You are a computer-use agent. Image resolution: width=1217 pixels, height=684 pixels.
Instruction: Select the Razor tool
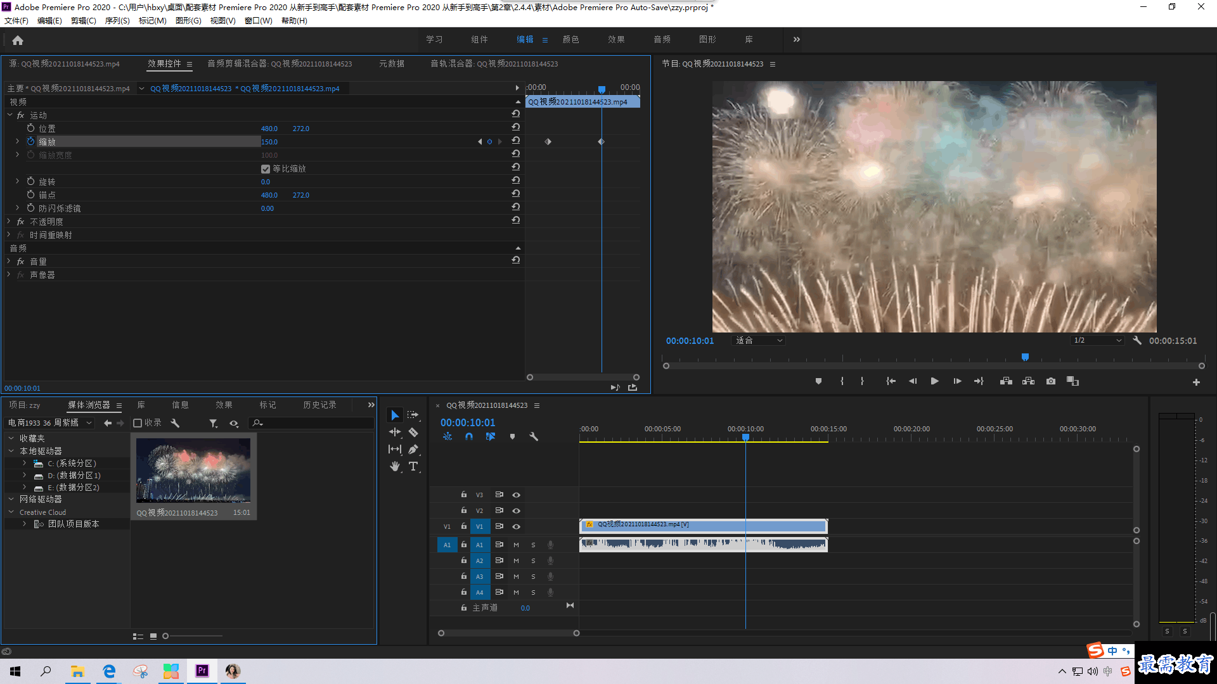[x=413, y=432]
